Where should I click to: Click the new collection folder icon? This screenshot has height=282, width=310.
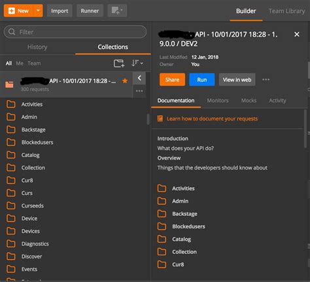click(x=119, y=63)
